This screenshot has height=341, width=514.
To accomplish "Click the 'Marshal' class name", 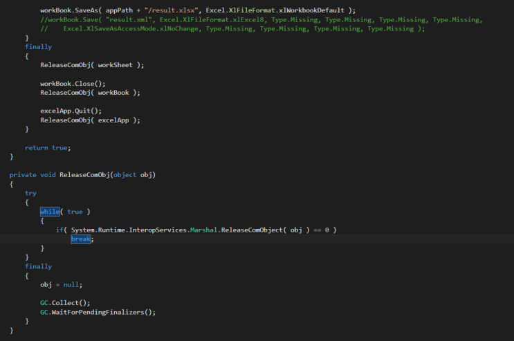I will tap(203, 230).
